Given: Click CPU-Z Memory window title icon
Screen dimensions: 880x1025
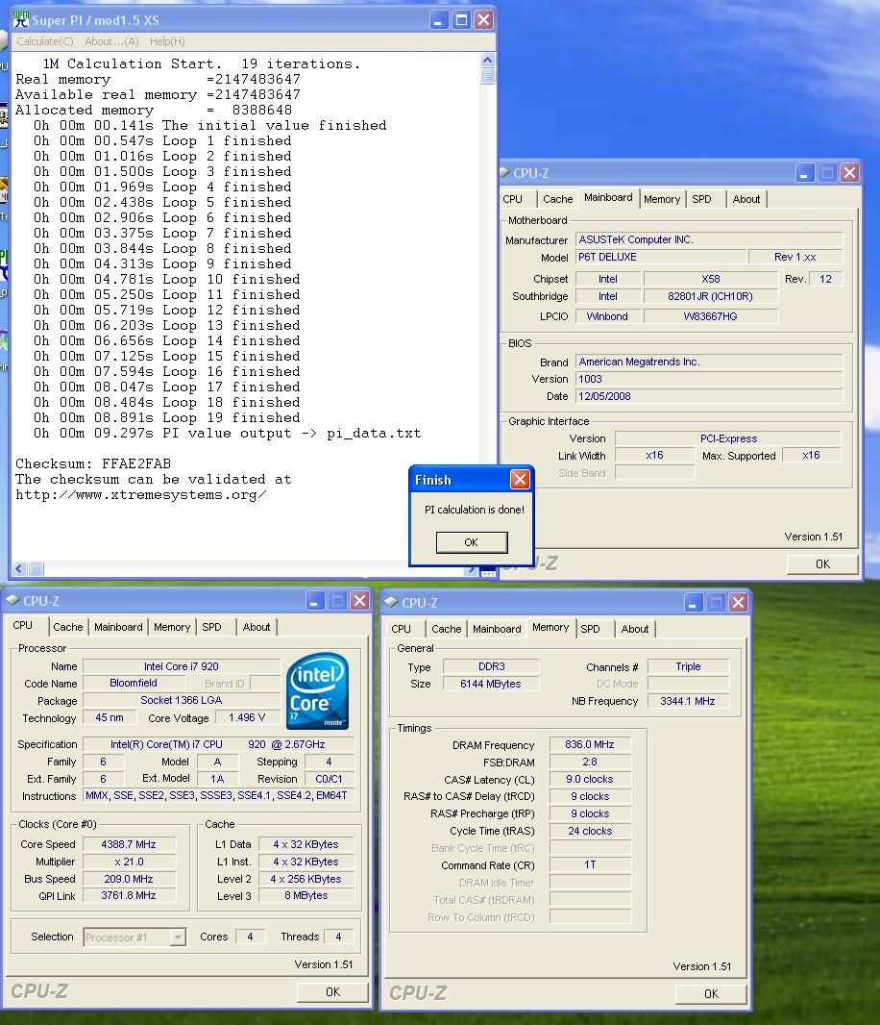Looking at the screenshot, I should (391, 601).
